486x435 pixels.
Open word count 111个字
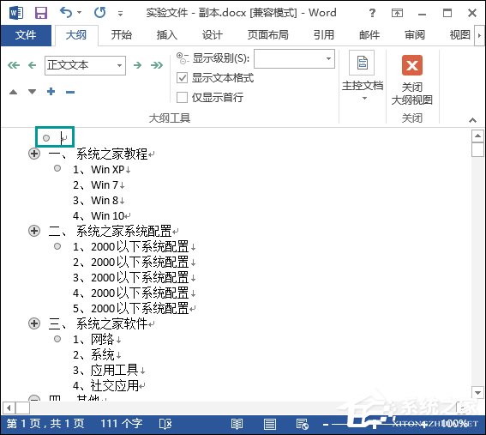point(122,424)
